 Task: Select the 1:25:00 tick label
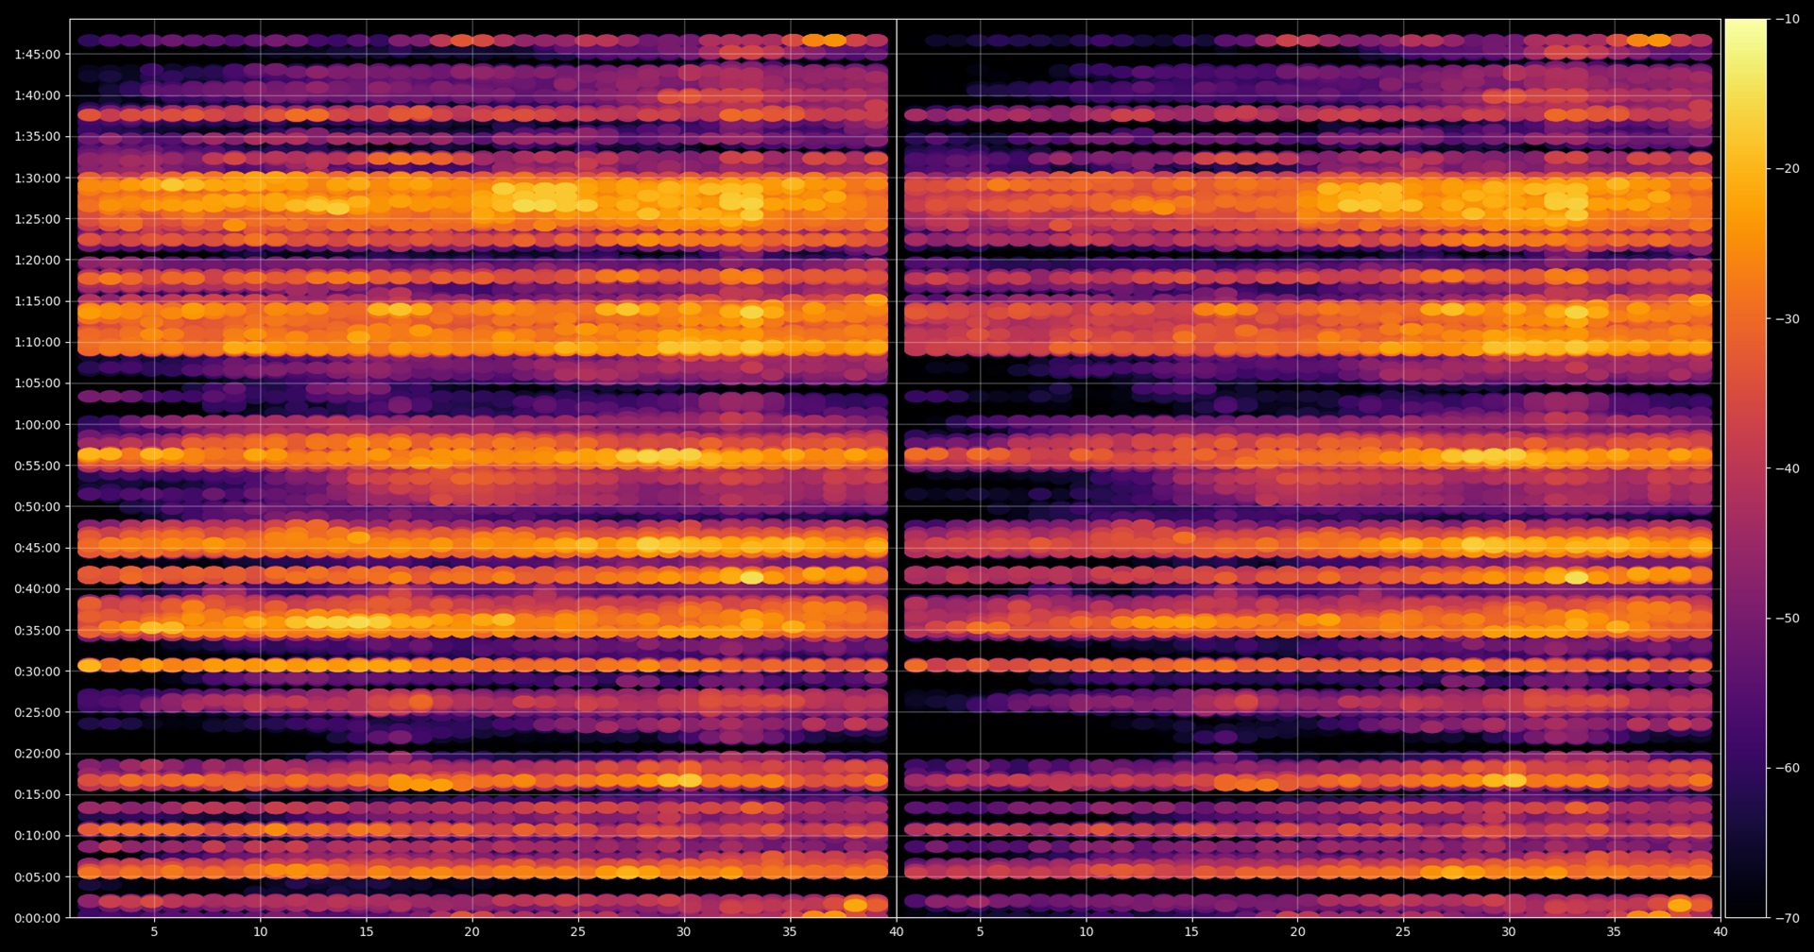tap(37, 219)
